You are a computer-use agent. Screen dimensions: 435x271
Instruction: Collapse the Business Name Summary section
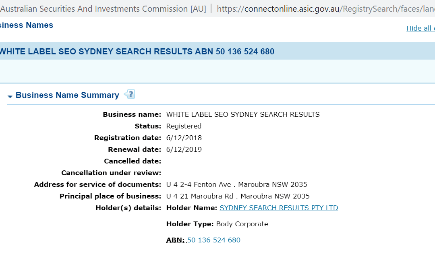click(x=10, y=96)
